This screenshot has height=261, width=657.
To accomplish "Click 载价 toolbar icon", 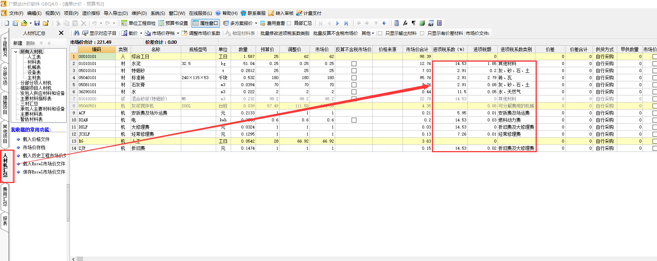I will tap(125, 33).
